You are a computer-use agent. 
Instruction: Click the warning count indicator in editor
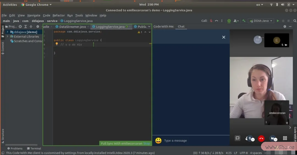[140, 32]
